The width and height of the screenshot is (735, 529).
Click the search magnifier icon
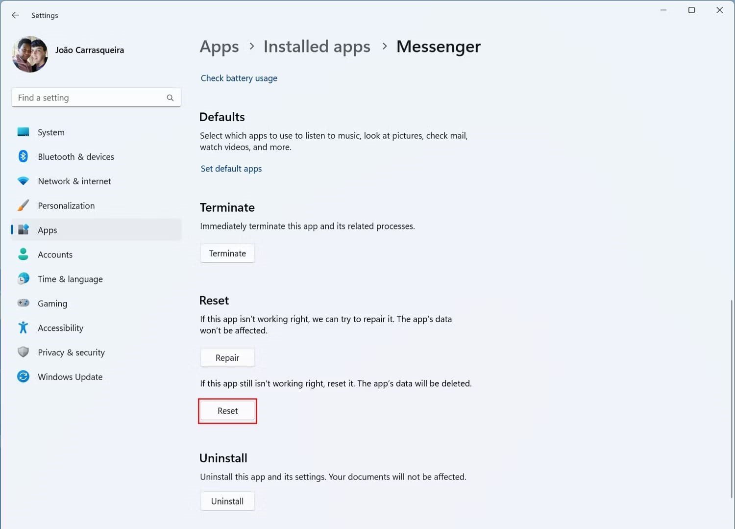pos(170,98)
